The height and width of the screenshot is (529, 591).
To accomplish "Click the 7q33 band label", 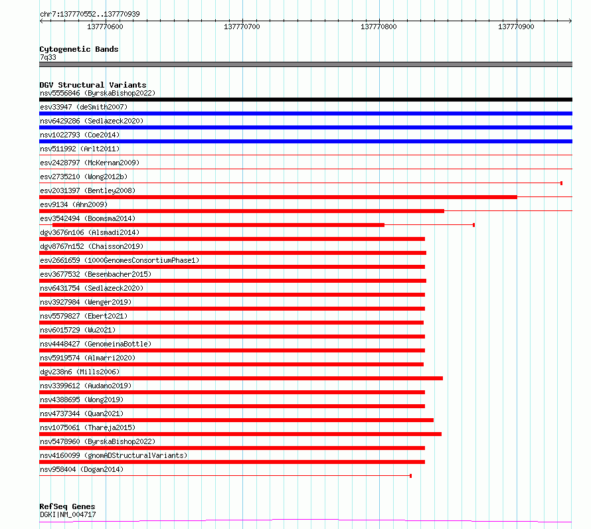I will pos(48,57).
